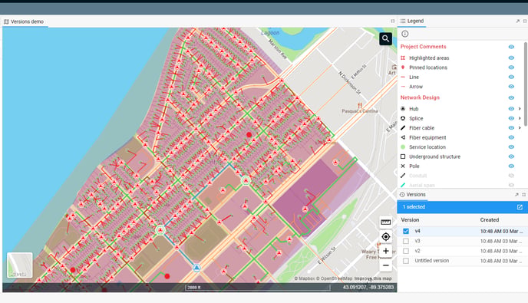Uncheck the v4 version checkbox
The height and width of the screenshot is (303, 528).
coord(406,232)
